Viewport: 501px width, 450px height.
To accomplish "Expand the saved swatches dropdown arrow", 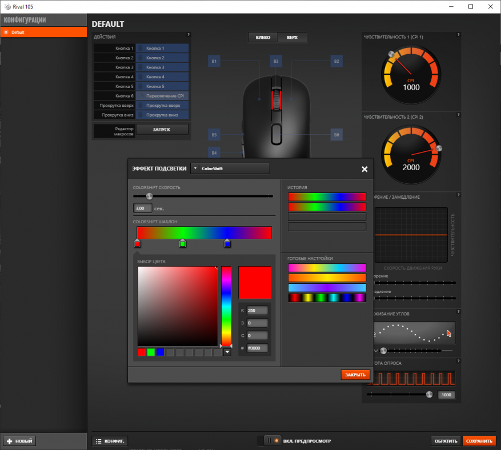I will point(227,352).
